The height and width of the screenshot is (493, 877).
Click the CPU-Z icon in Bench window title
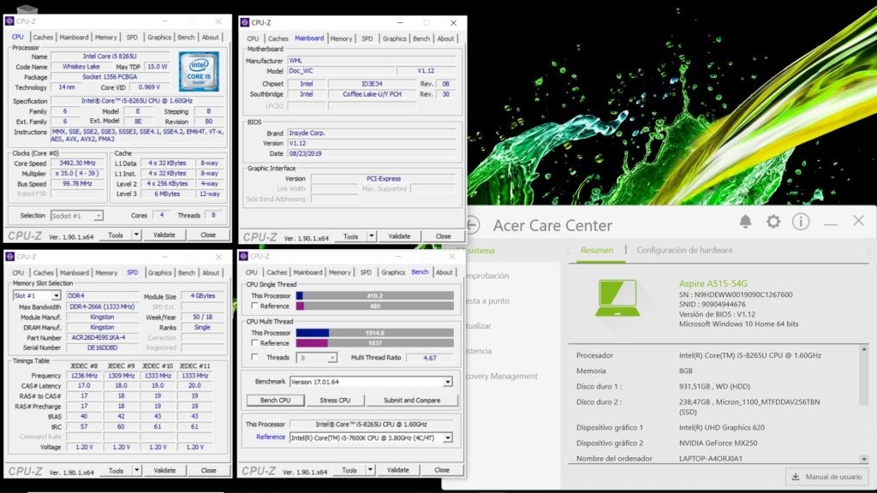point(243,256)
